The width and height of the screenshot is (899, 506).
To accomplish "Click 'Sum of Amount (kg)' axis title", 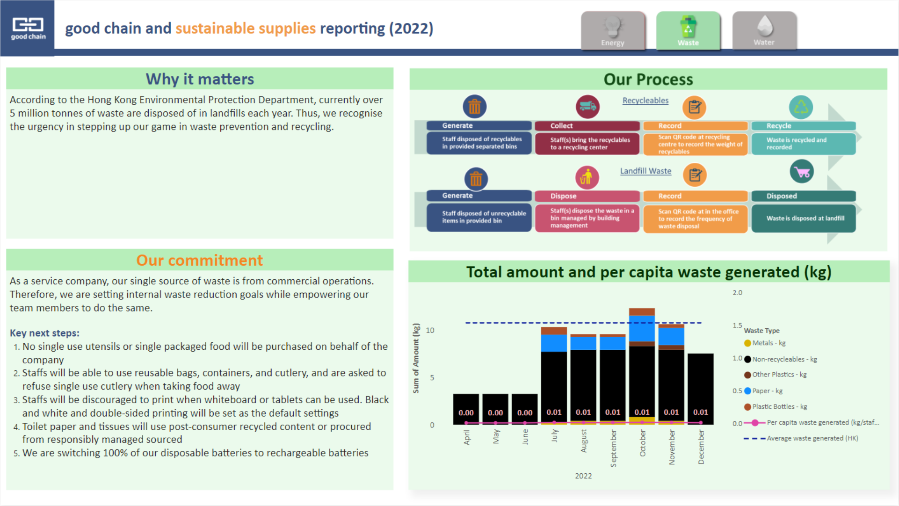I will pyautogui.click(x=416, y=358).
